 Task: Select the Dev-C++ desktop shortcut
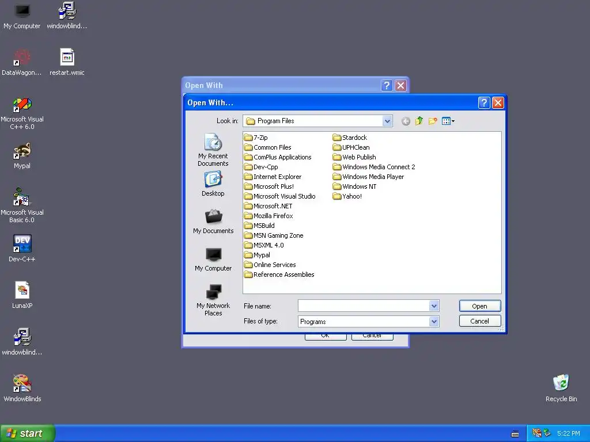22,249
